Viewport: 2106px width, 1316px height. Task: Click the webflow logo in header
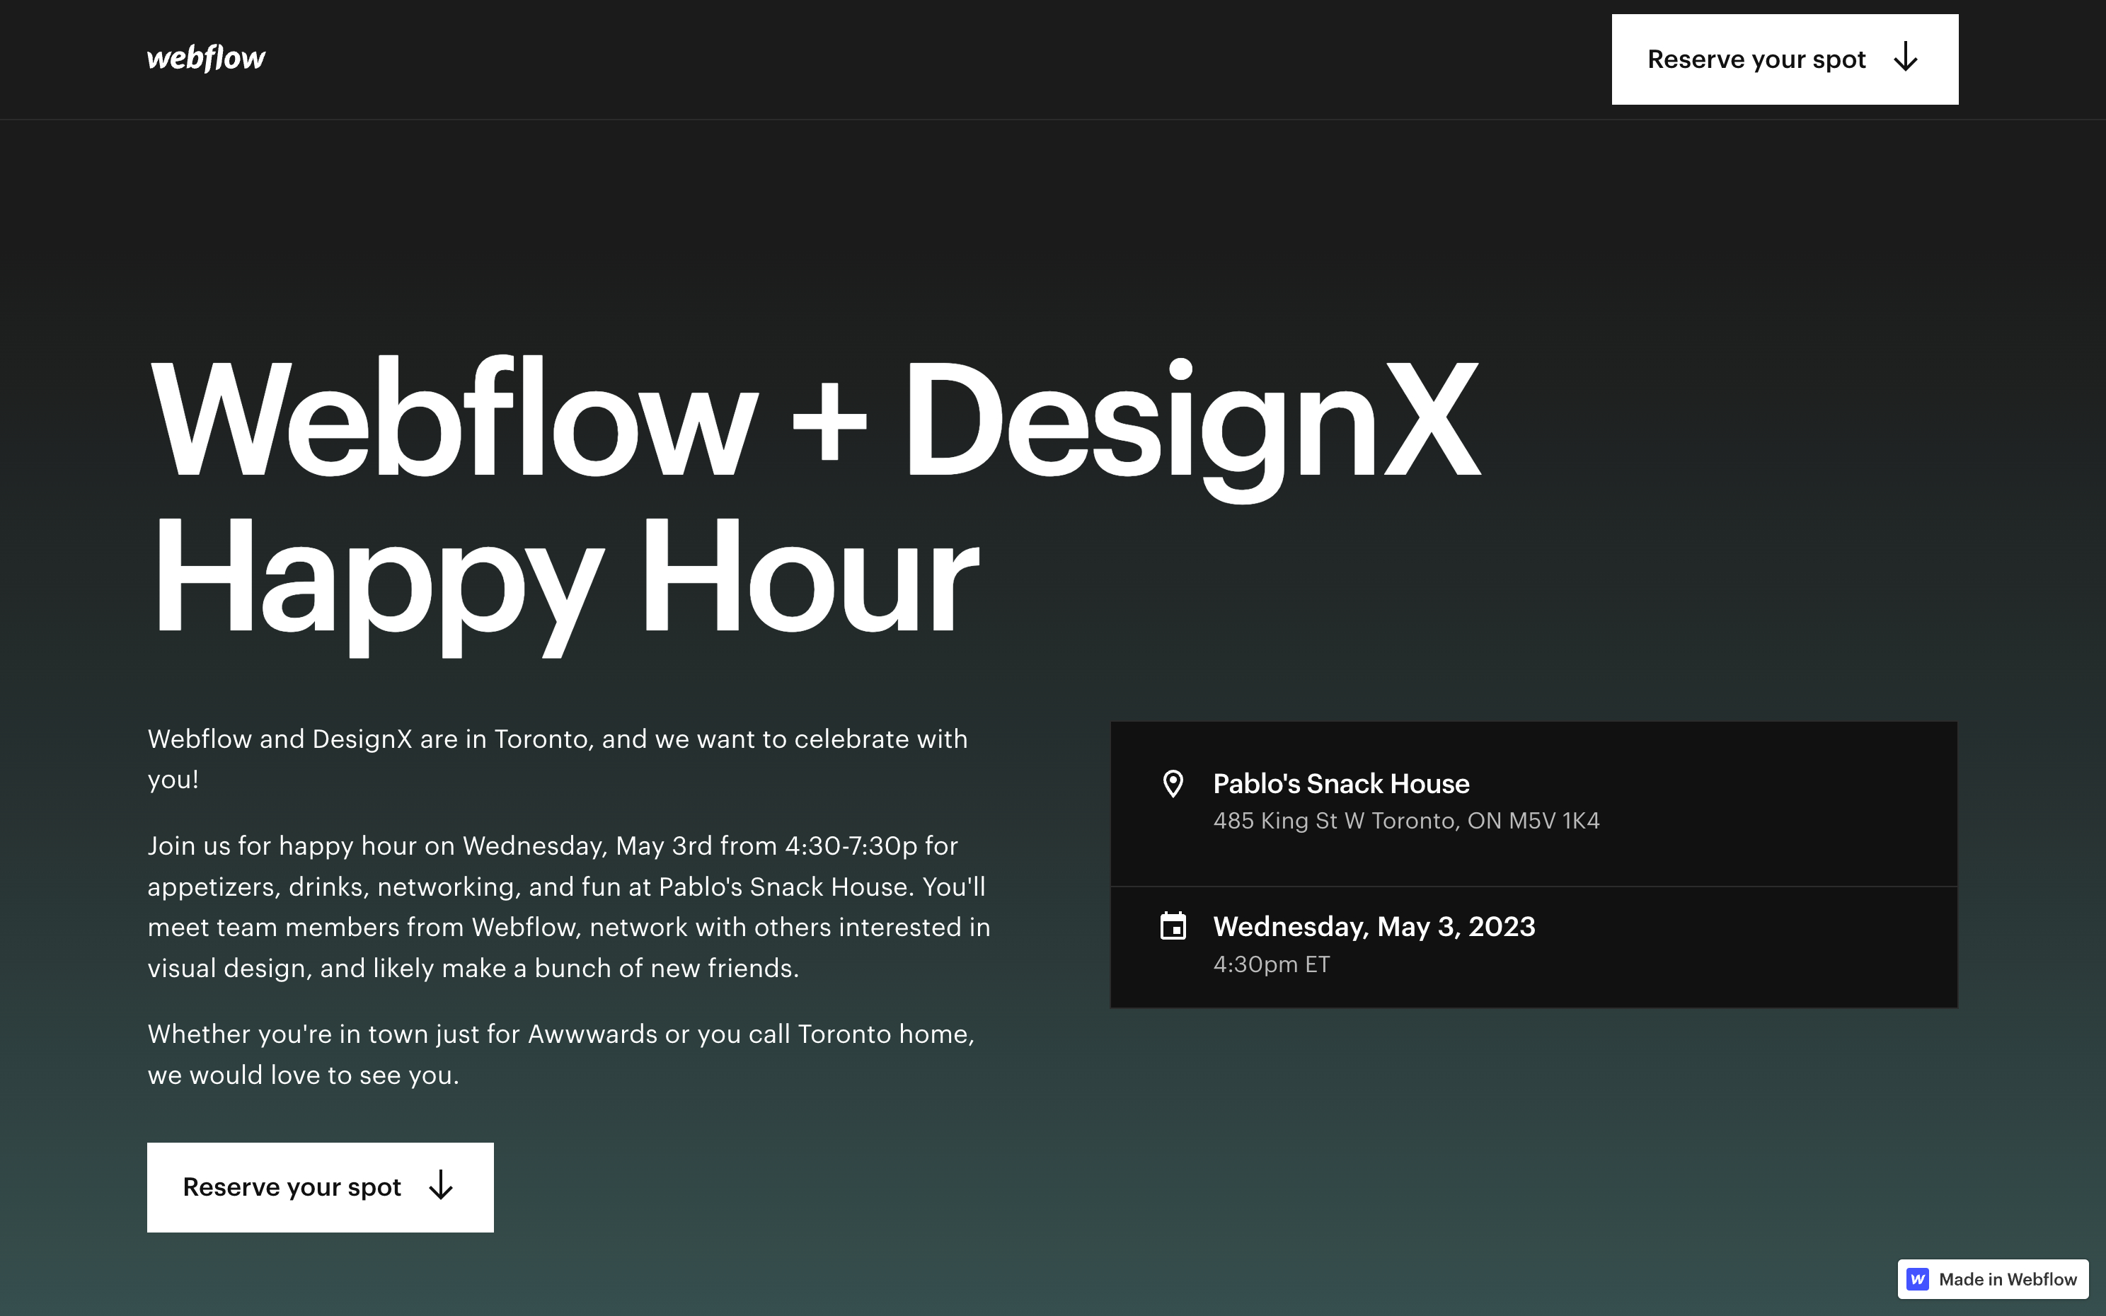pos(206,58)
